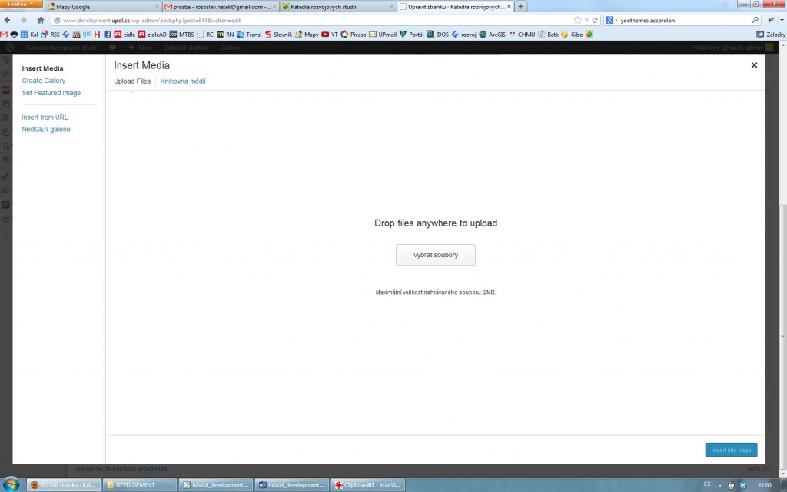Open the search engine selector dropdown

[x=611, y=20]
